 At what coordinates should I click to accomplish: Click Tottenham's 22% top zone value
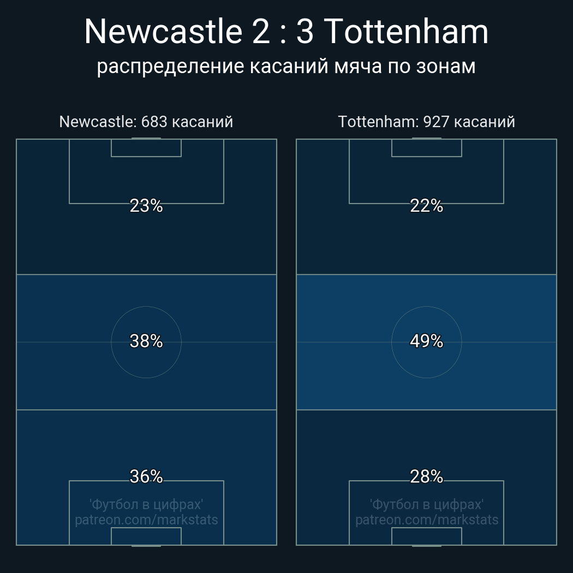click(x=426, y=206)
